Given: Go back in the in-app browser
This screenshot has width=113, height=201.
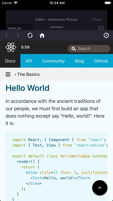Looking at the screenshot, I should coord(6,35).
